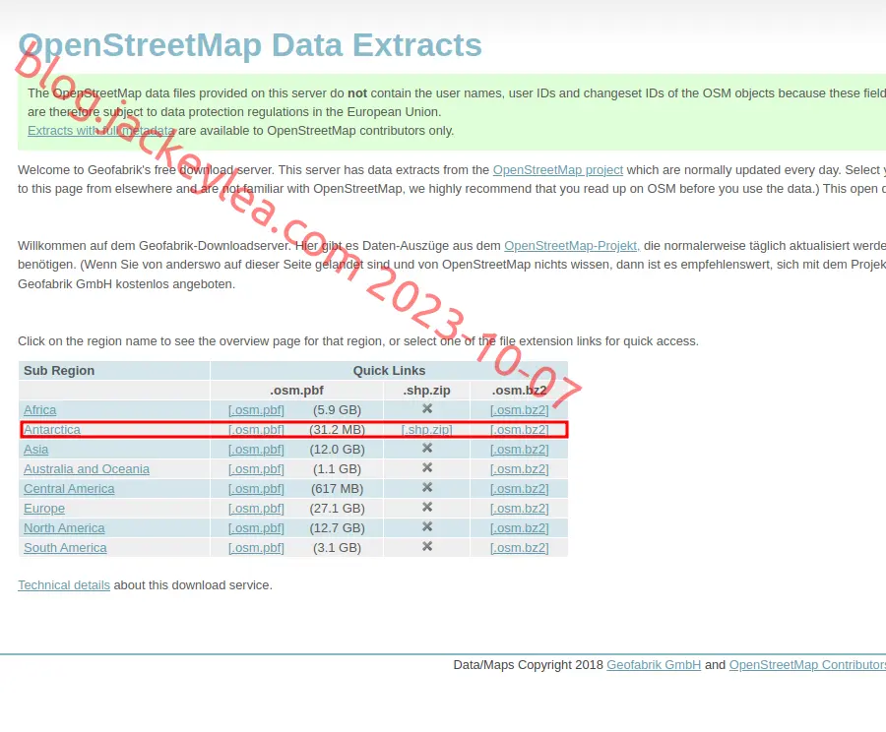Open the Technical details link

point(64,585)
